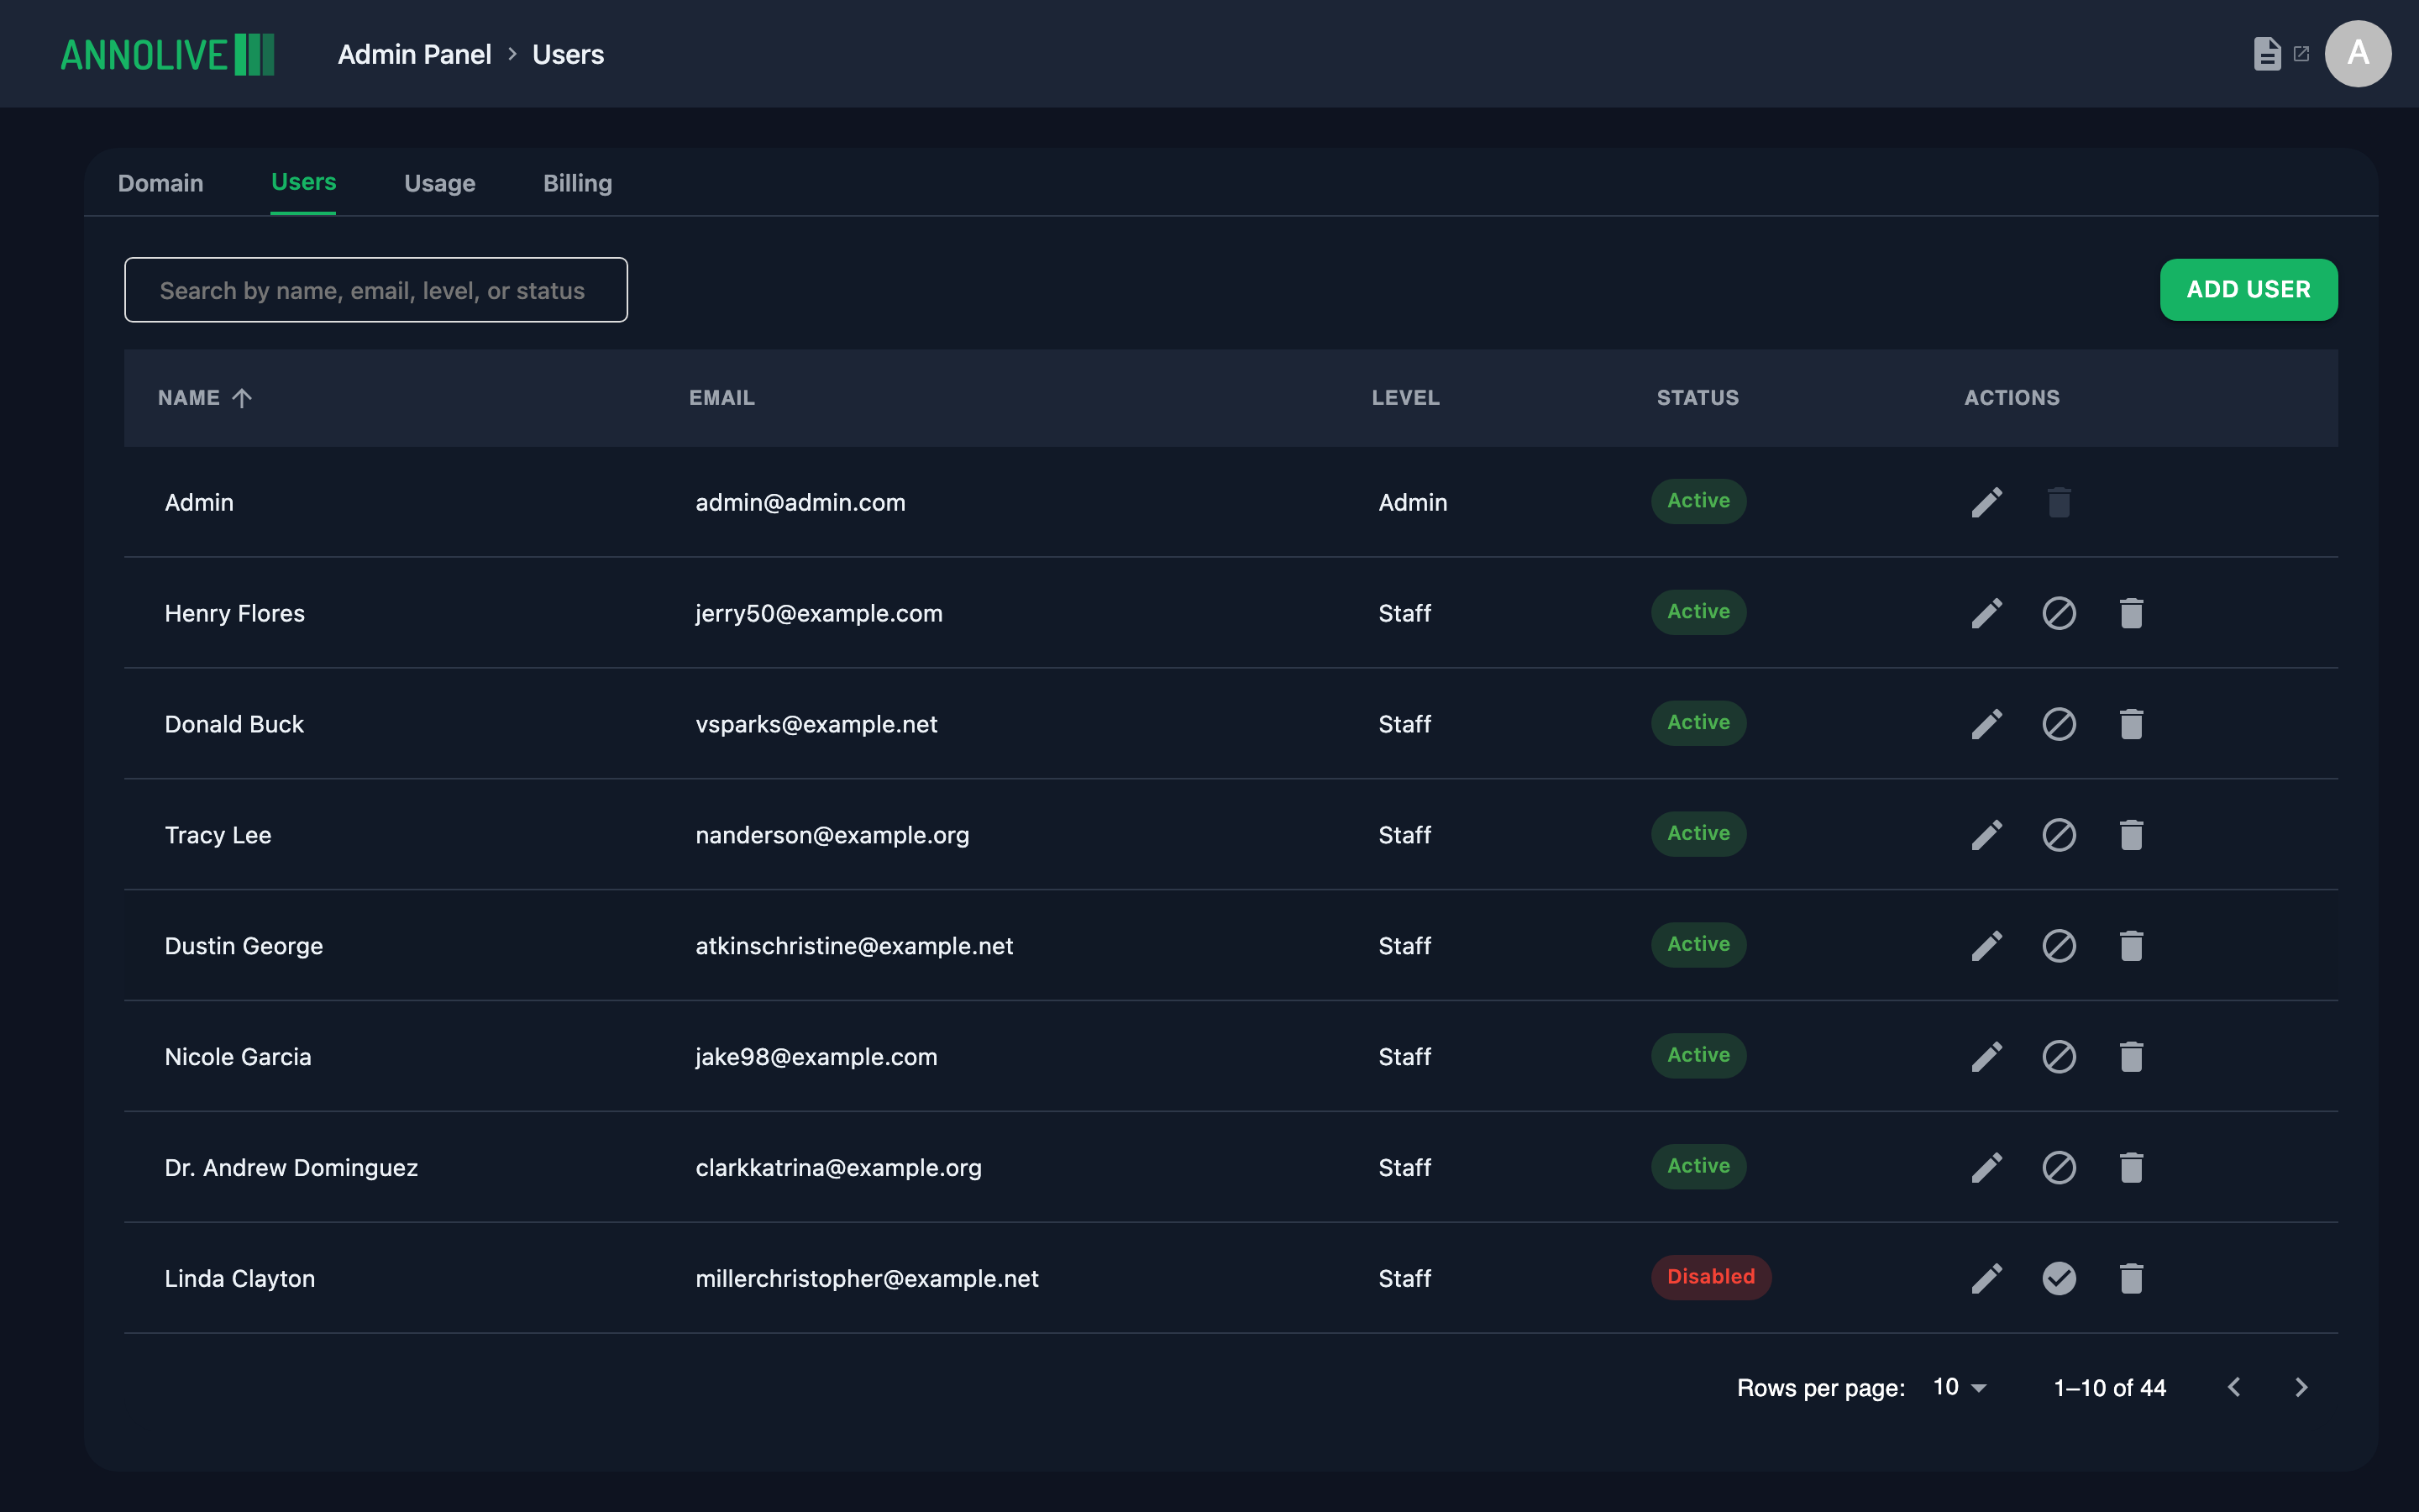Delete Henry Flores user
This screenshot has height=1512, width=2419.
2130,613
